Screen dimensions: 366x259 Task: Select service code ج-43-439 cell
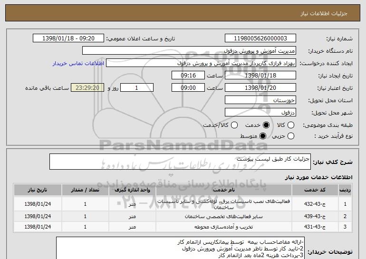(315, 217)
